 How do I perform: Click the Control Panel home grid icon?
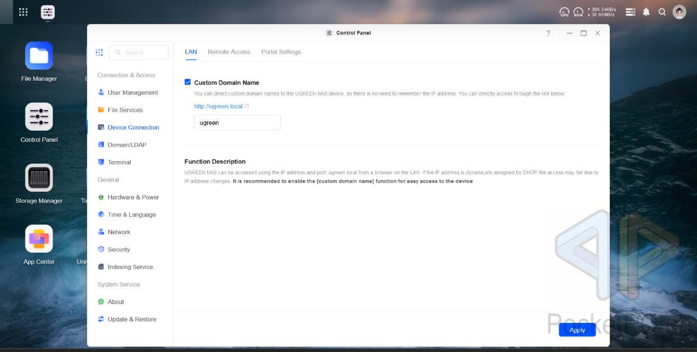99,53
